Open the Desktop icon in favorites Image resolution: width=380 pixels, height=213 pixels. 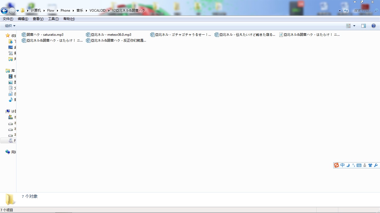coord(11,47)
